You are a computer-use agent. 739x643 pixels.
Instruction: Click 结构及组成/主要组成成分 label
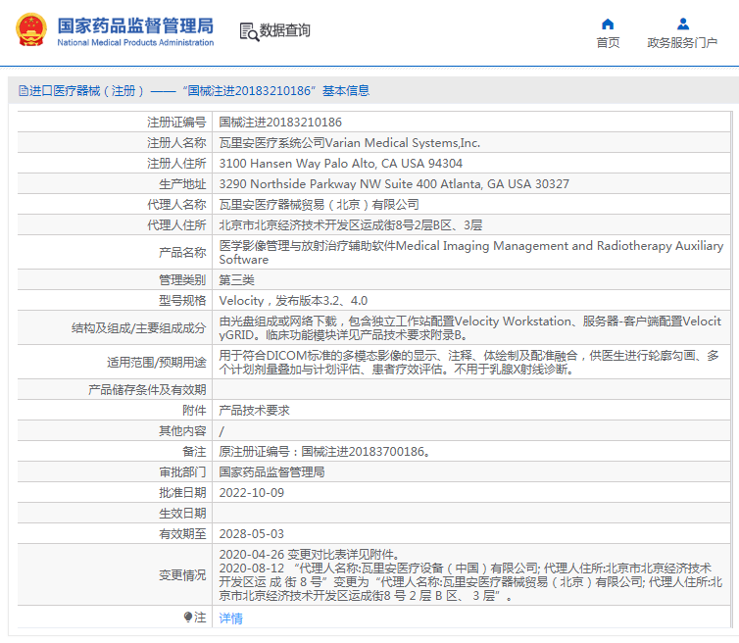[138, 328]
